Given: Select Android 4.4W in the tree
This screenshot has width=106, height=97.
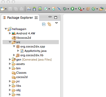Looking at the screenshot, I should click(x=26, y=33).
